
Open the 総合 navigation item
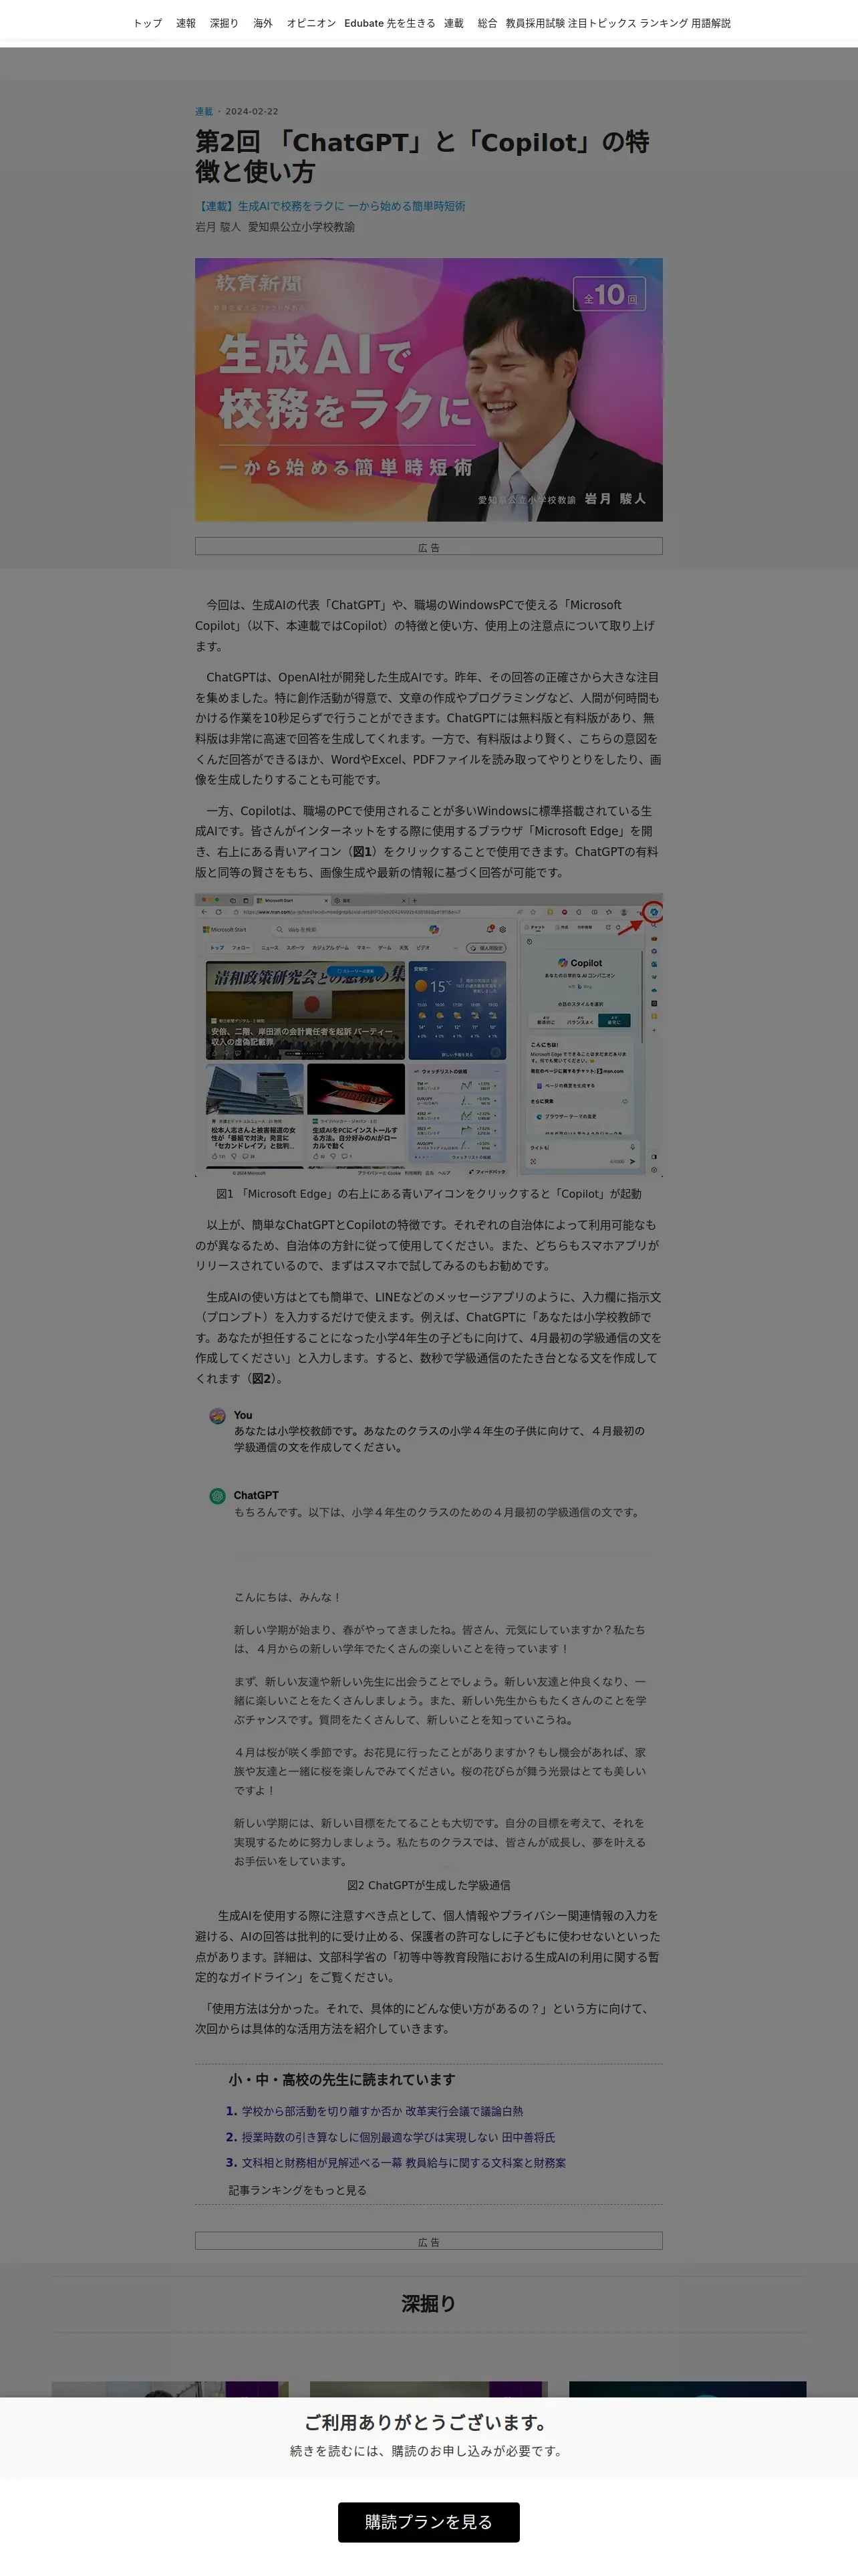487,23
